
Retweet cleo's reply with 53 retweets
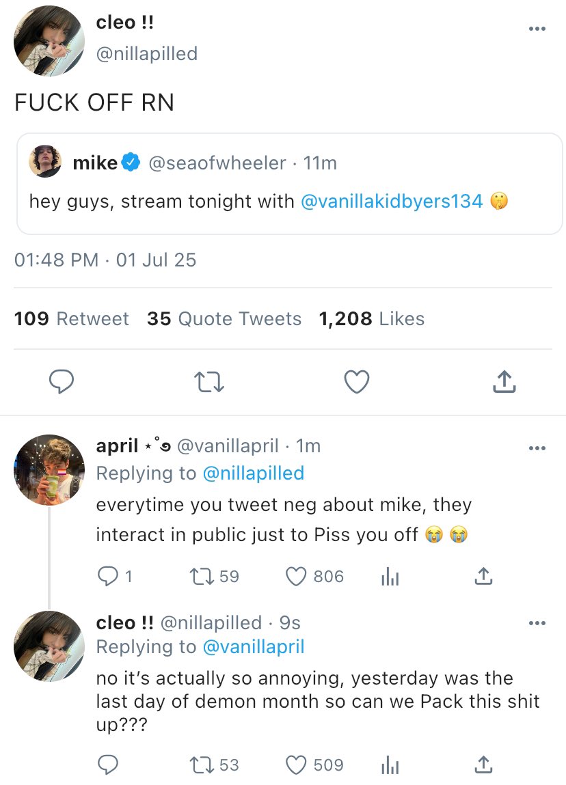coord(202,765)
